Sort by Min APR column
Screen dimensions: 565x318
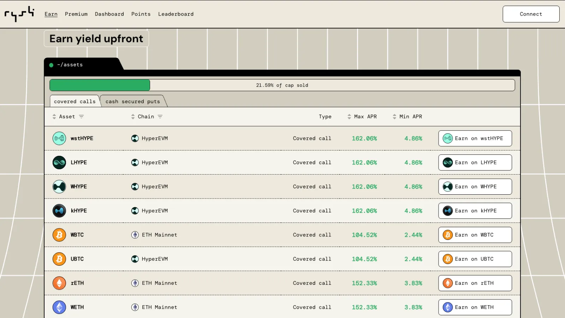(407, 117)
